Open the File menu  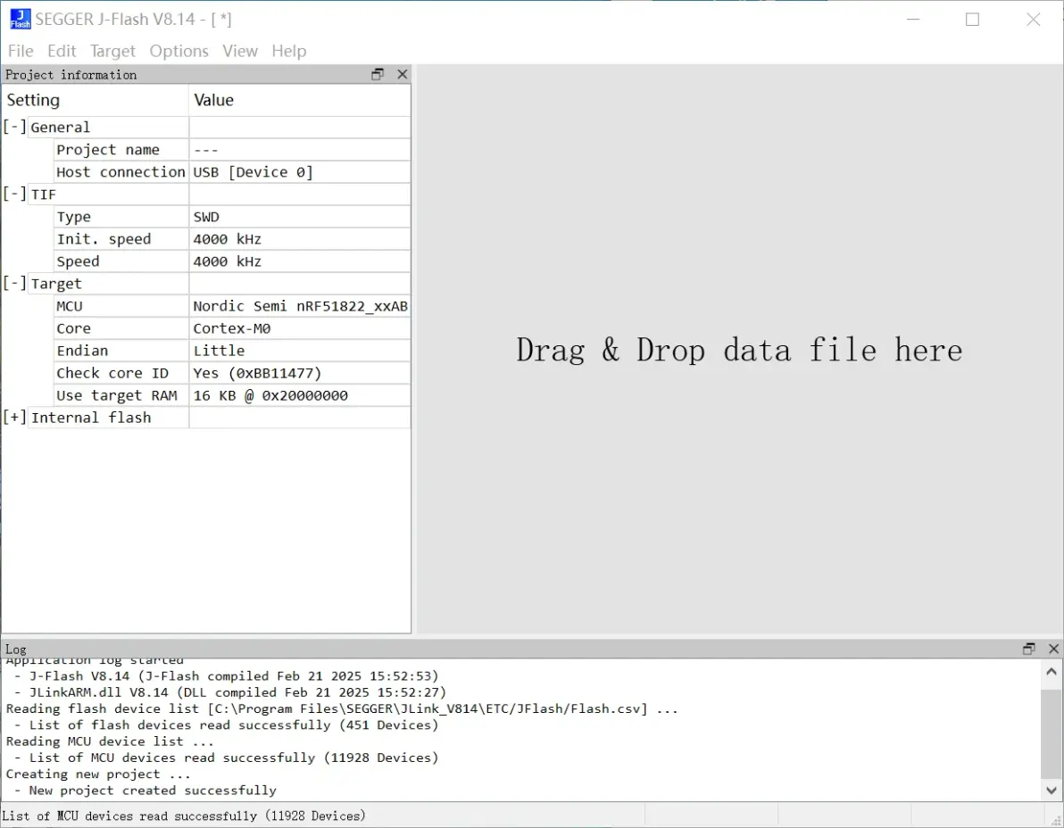(21, 51)
